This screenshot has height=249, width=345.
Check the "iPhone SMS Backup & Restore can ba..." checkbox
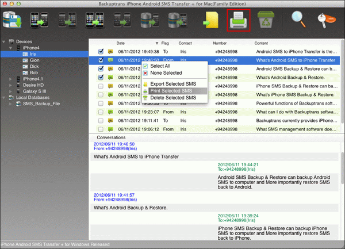(101, 86)
